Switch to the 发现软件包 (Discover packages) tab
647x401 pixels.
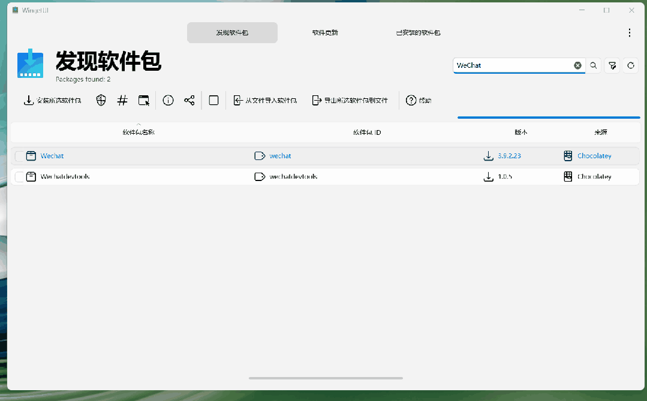pyautogui.click(x=232, y=32)
